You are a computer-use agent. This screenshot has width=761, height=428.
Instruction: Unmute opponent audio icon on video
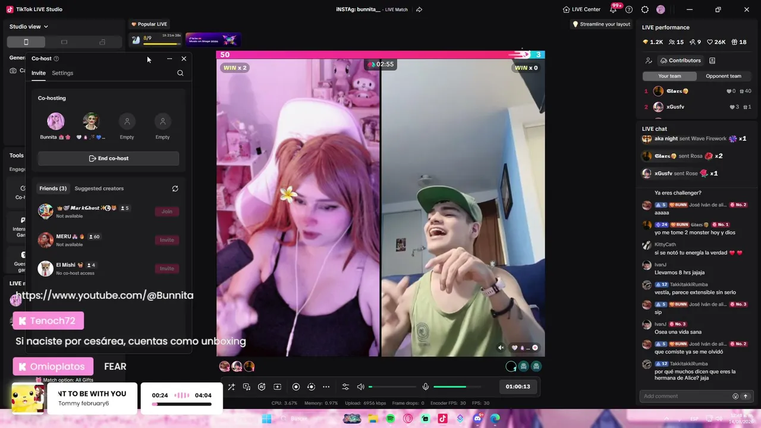click(501, 348)
